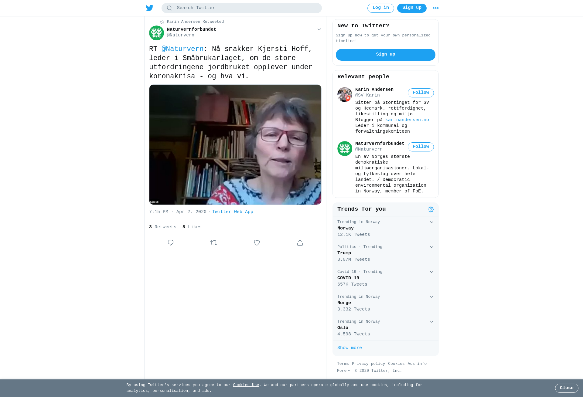Show more trends
Viewport: 583px width, 397px height.
click(349, 348)
